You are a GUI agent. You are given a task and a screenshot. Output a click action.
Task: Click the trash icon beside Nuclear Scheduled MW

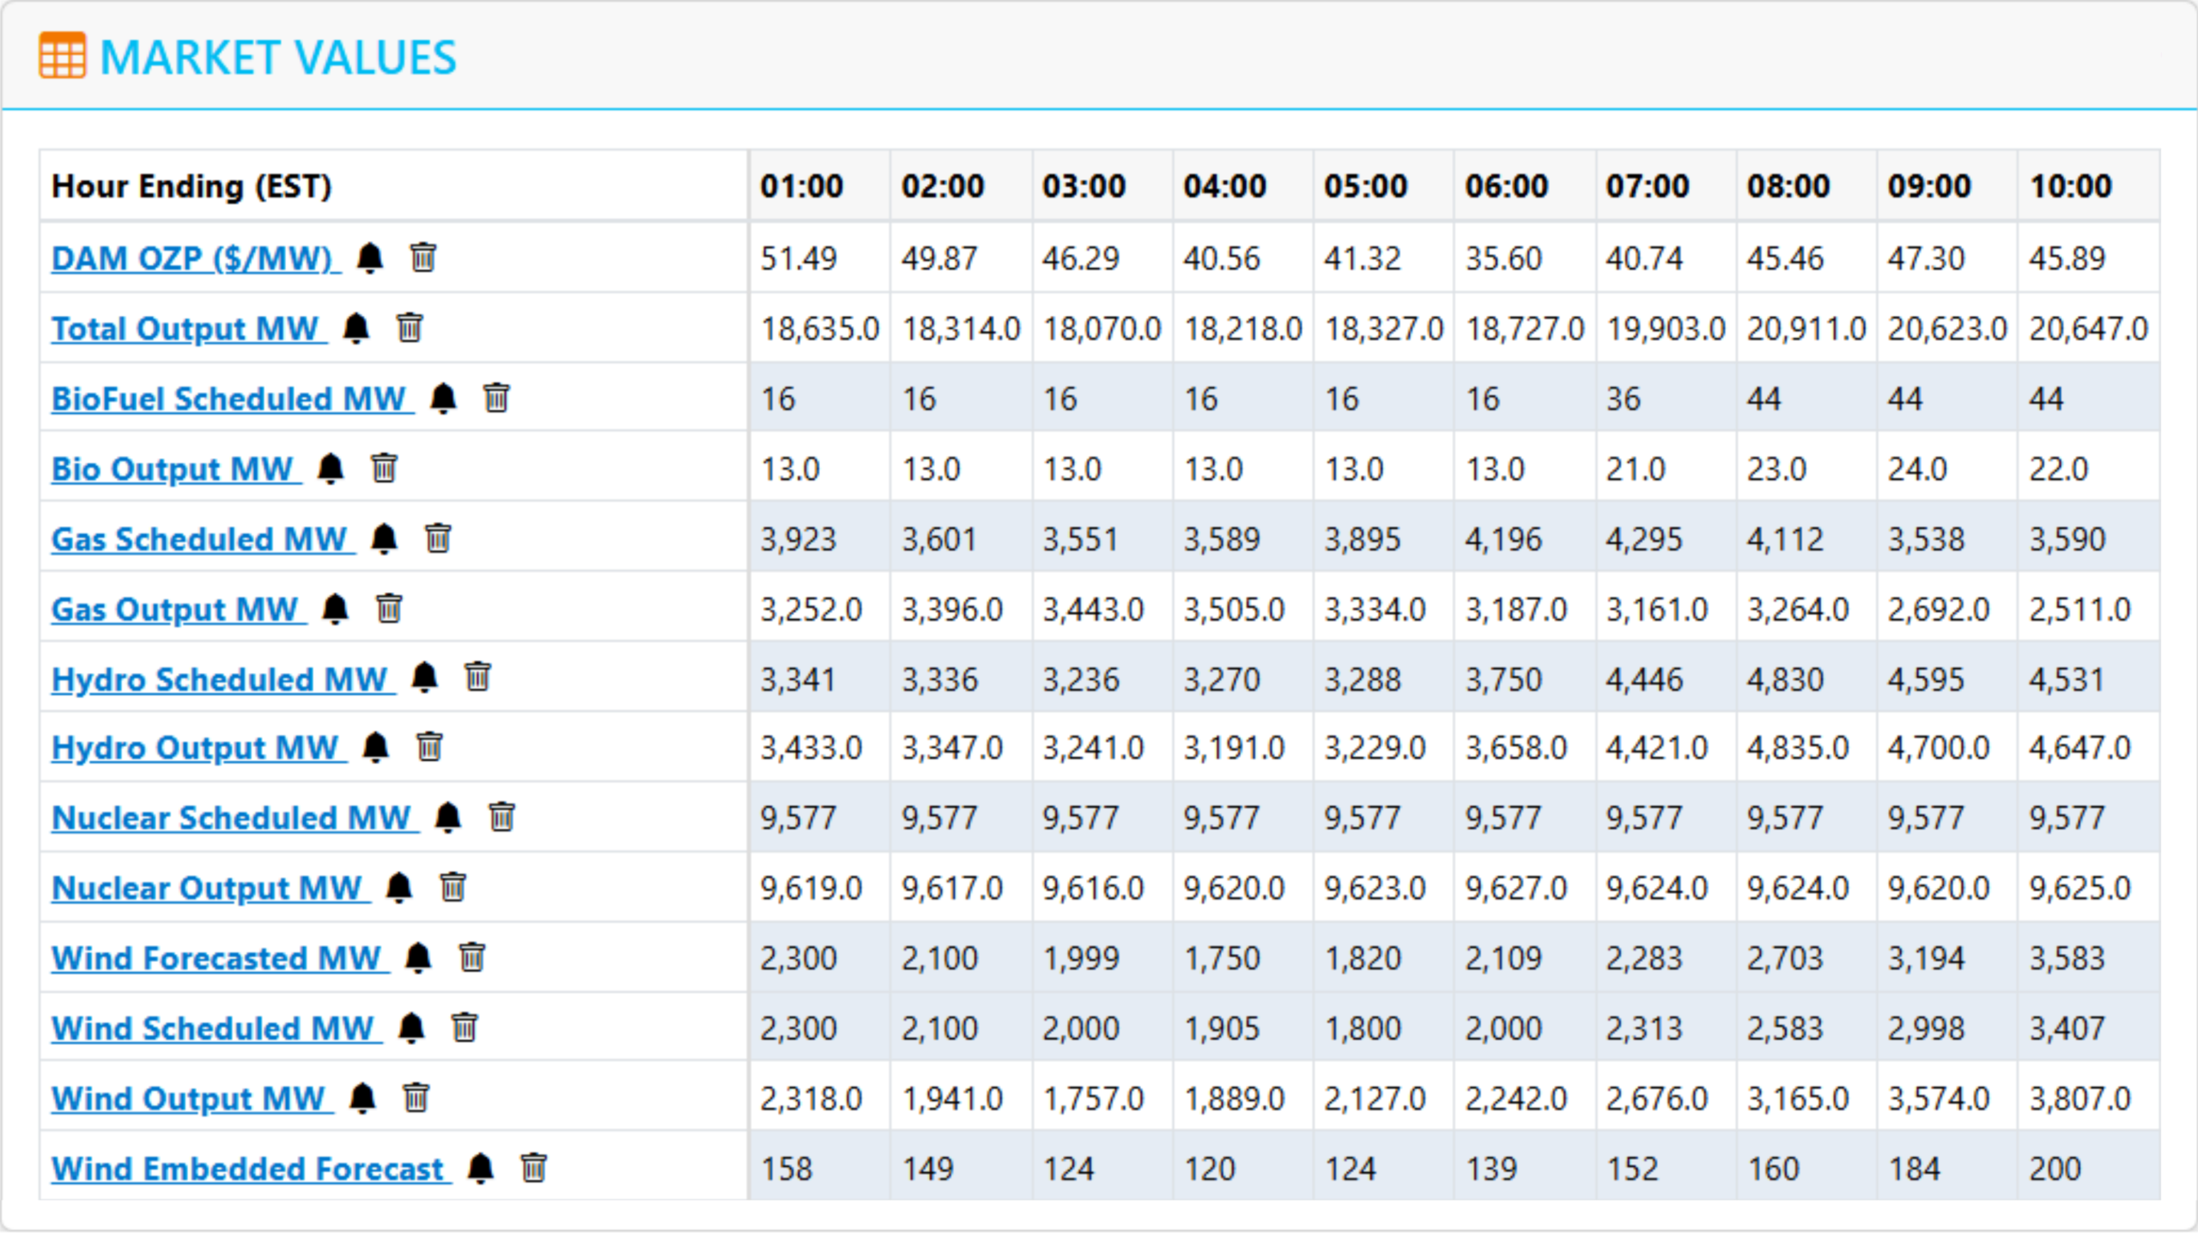click(501, 817)
